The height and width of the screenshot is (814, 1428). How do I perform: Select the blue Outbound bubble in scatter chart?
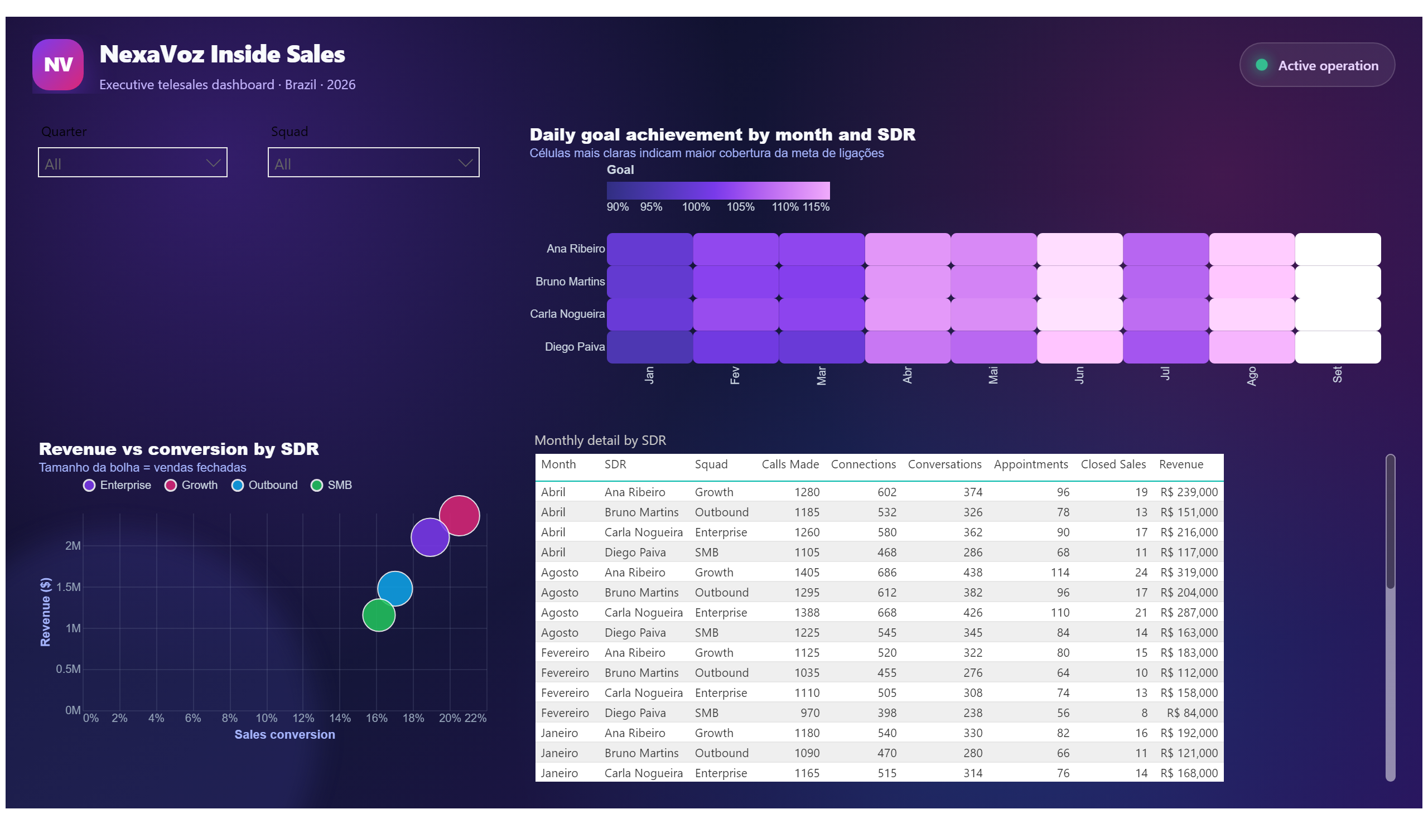coord(395,589)
